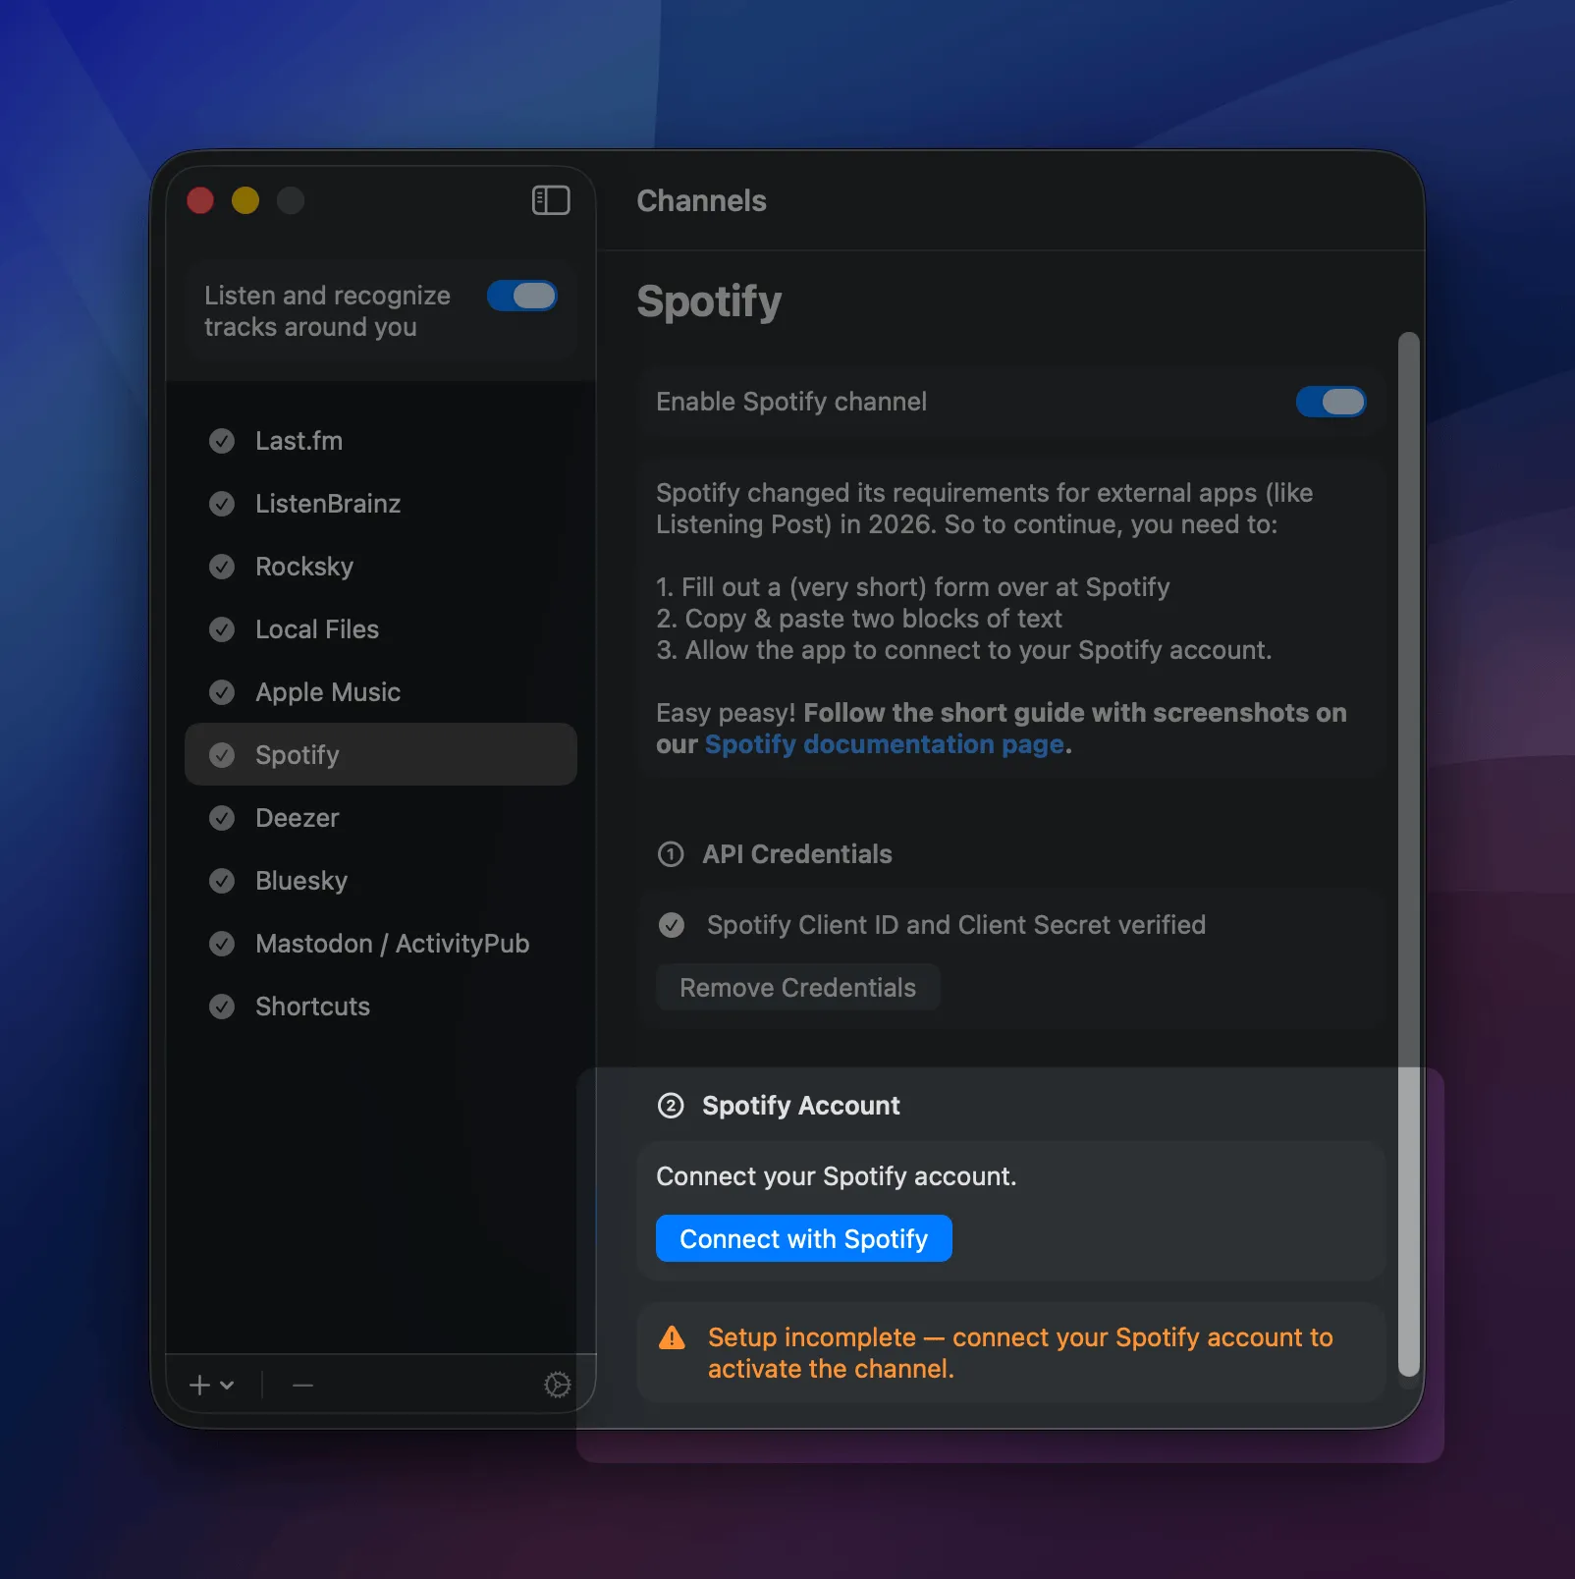Switch to the Rocksky channel
The height and width of the screenshot is (1579, 1575).
pos(381,567)
